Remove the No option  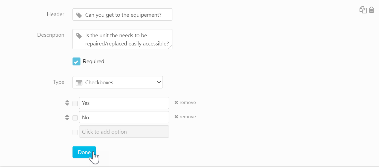point(185,117)
